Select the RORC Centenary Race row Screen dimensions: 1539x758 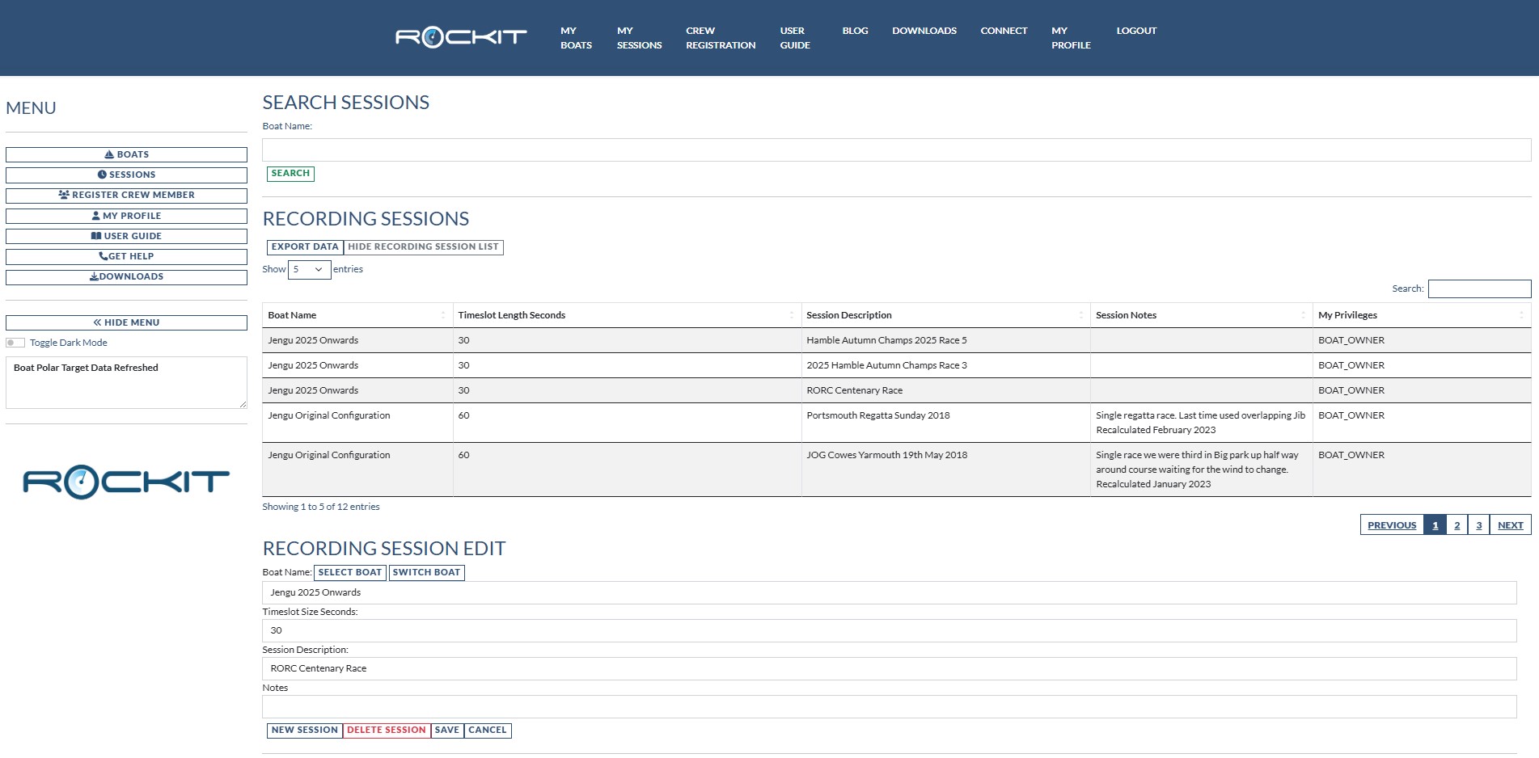(854, 390)
